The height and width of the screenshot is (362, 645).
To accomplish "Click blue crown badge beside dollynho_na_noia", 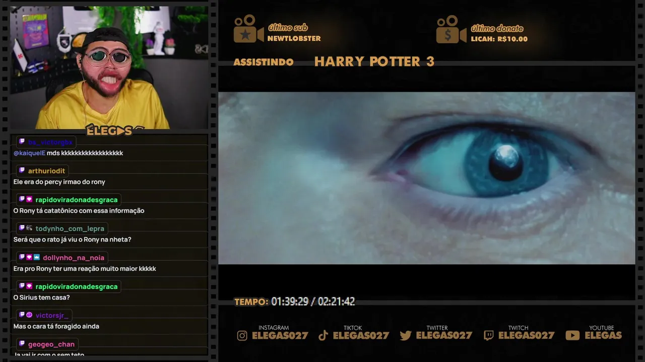I will 37,257.
